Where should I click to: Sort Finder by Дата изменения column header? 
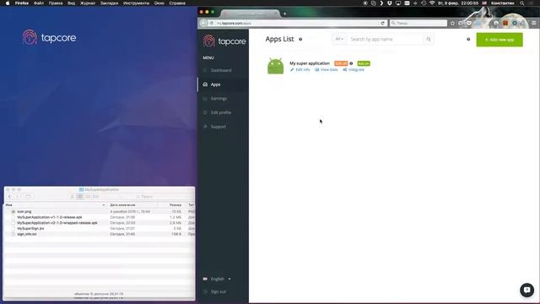point(134,205)
